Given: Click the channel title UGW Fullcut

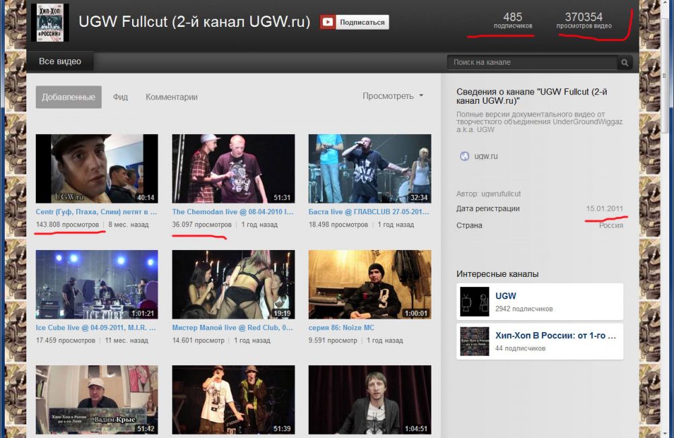Looking at the screenshot, I should 194,22.
